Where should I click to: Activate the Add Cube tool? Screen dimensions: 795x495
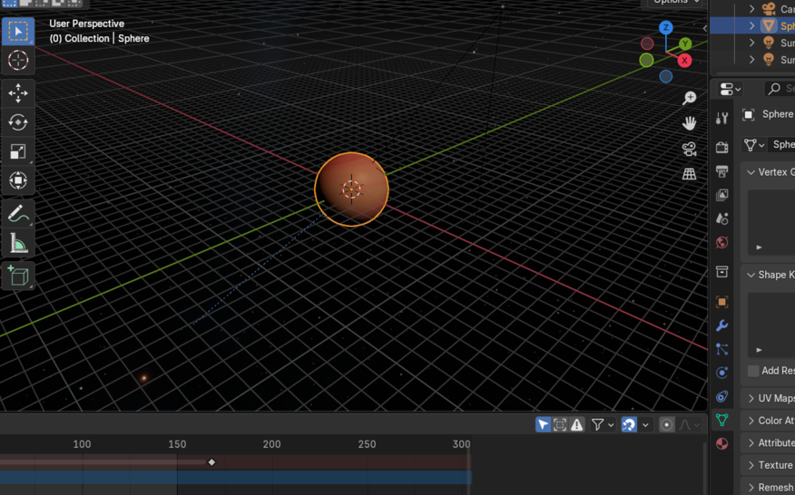[18, 276]
